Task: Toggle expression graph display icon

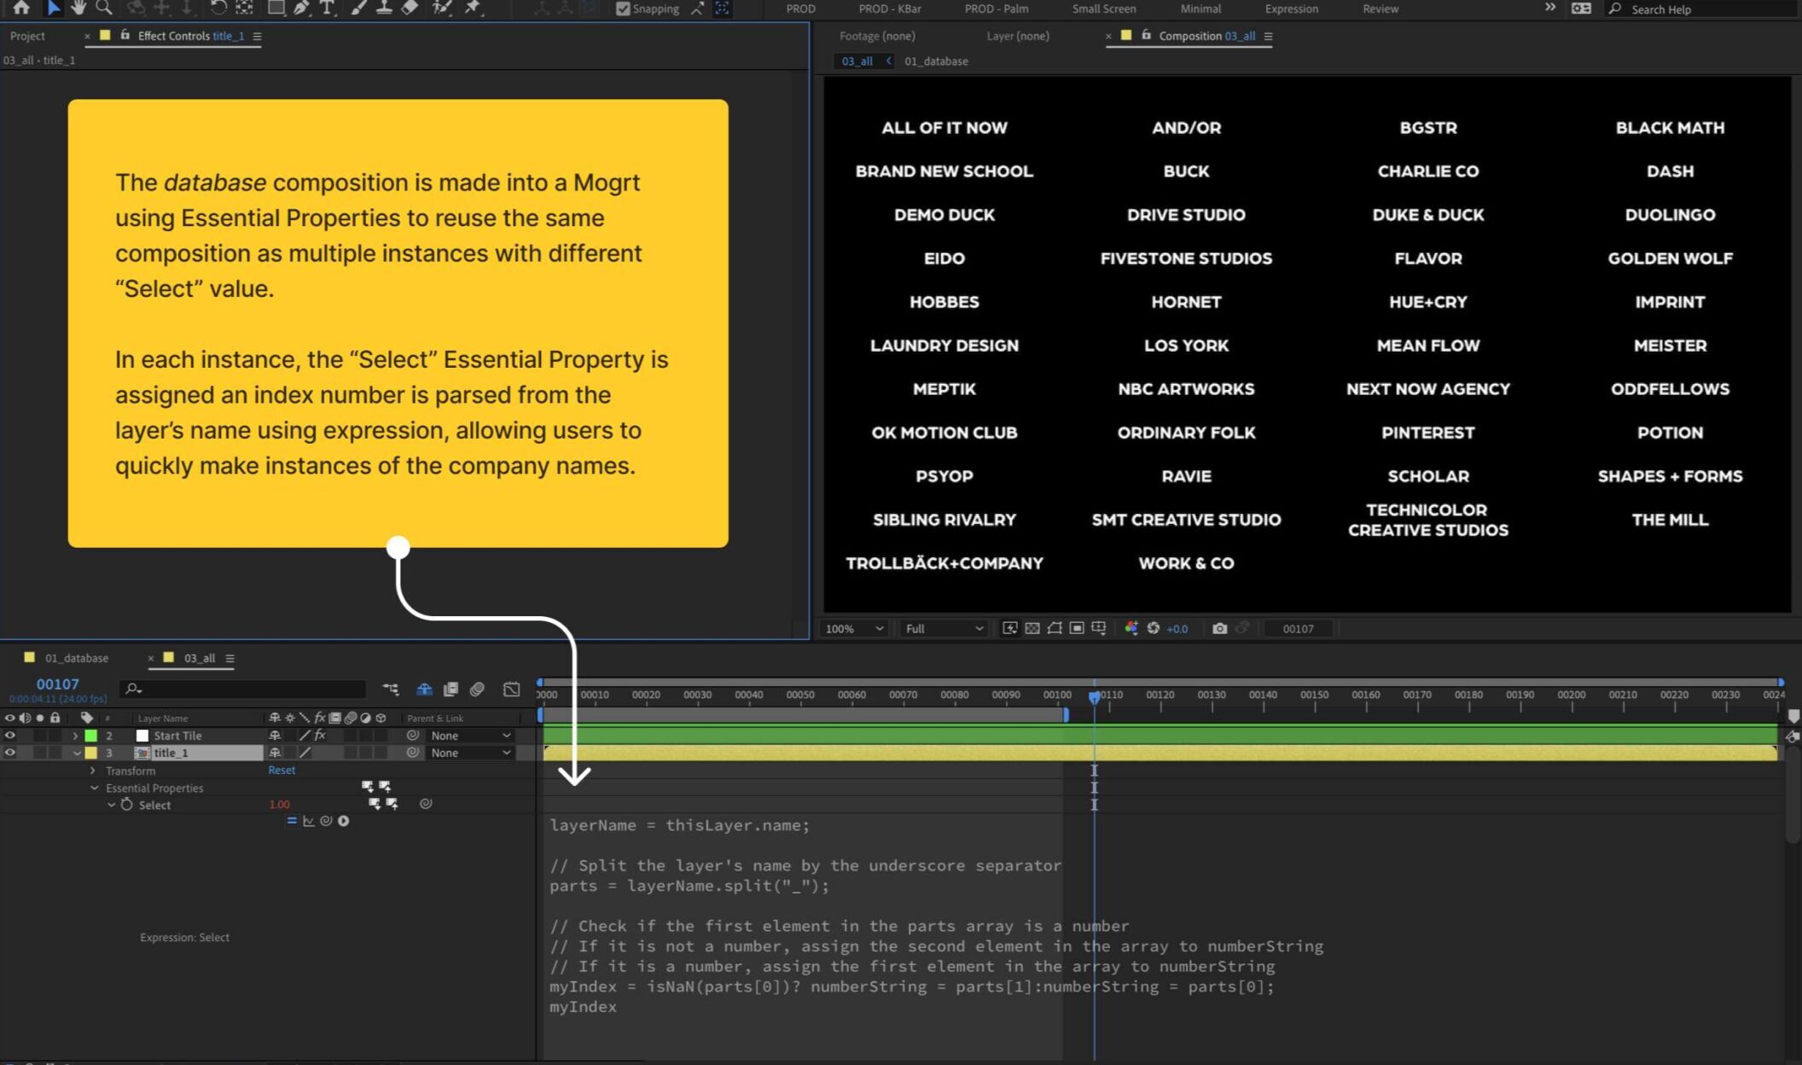Action: click(309, 821)
